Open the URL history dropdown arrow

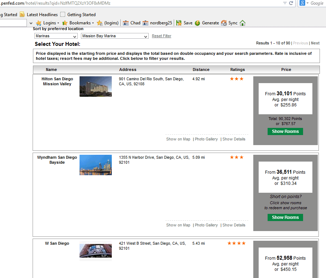[285, 3]
